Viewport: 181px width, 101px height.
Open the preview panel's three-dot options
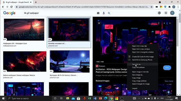pos(159,23)
